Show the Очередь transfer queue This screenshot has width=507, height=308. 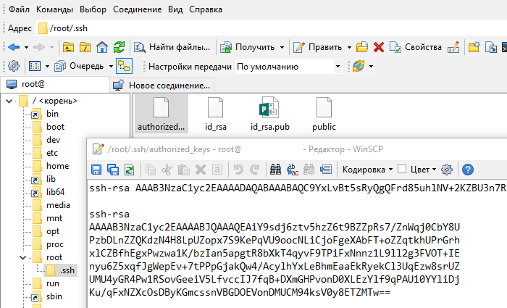(x=79, y=66)
